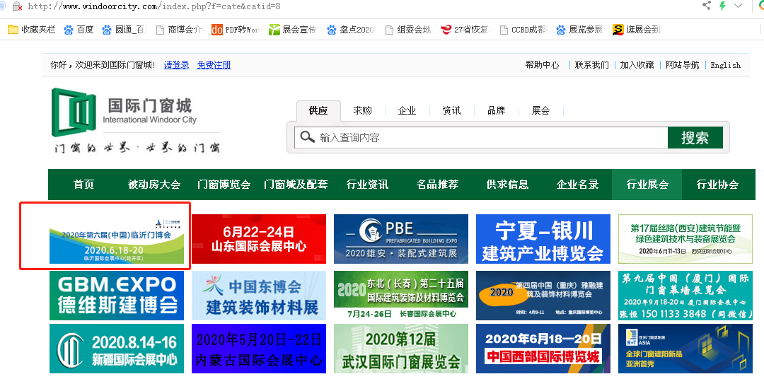764x379 pixels.
Task: Click the green lightning bolt icon
Action: [x=722, y=6]
